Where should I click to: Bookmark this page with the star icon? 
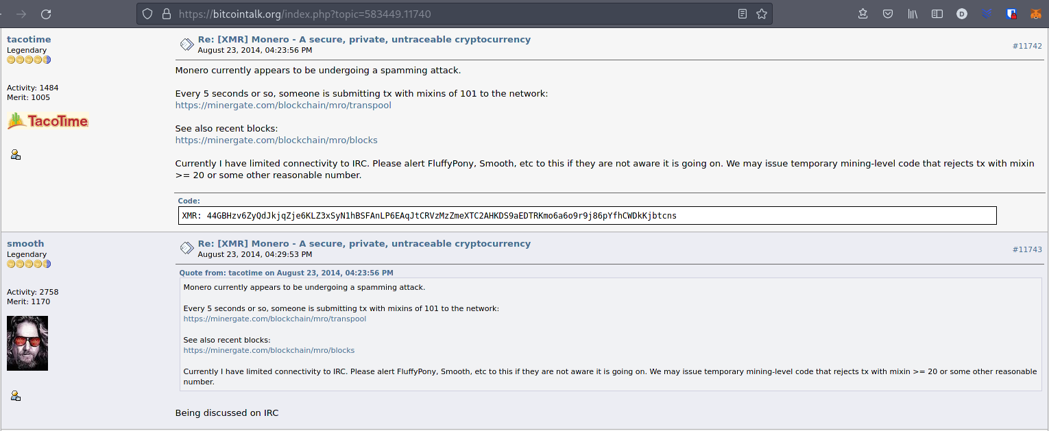(x=761, y=14)
